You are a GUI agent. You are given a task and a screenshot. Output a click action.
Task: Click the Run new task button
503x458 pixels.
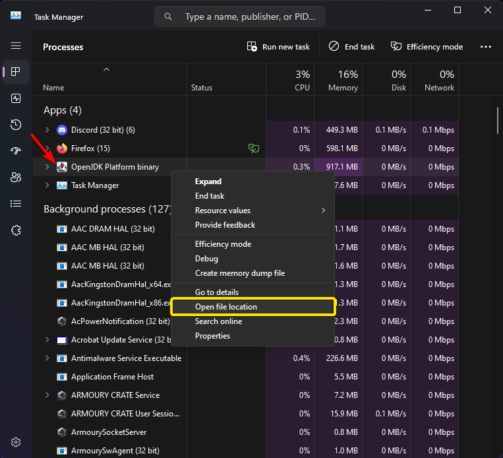[278, 47]
